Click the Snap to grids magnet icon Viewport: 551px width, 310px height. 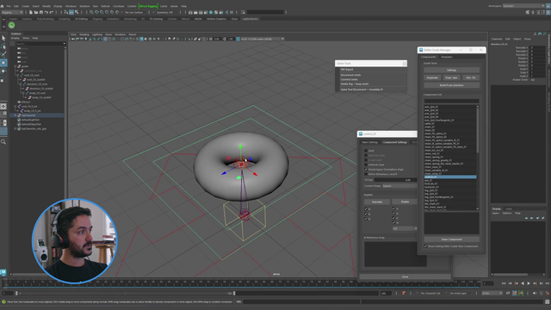point(91,12)
